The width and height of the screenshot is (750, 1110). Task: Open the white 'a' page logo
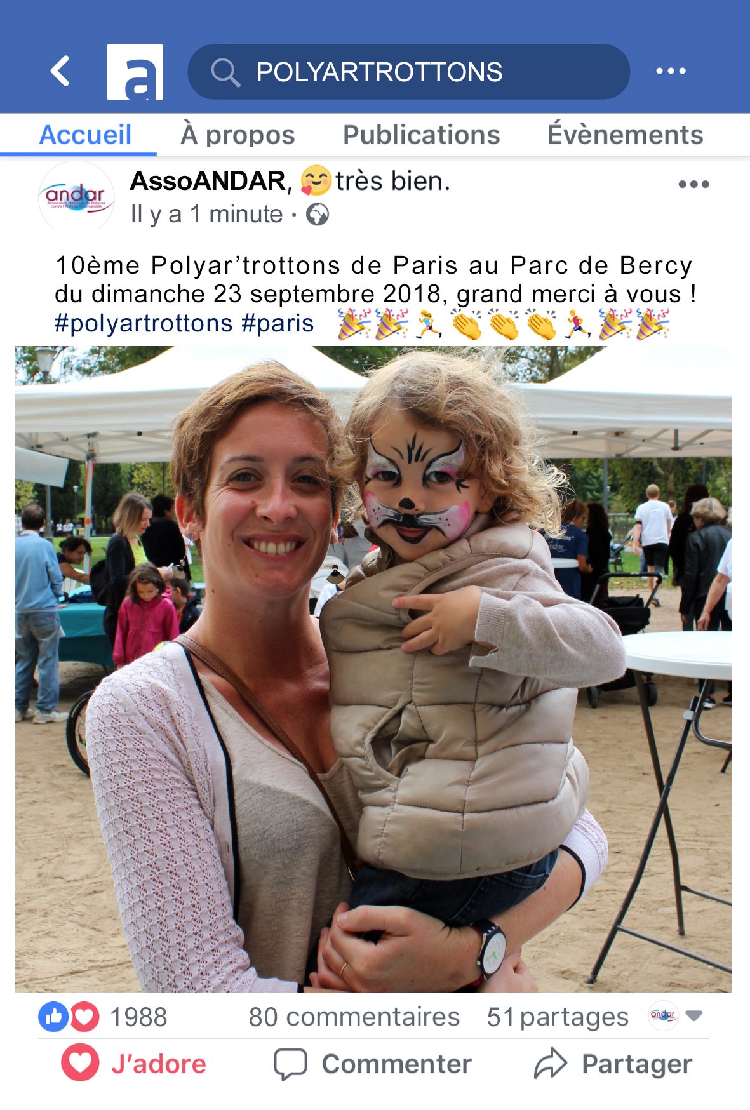coord(135,72)
